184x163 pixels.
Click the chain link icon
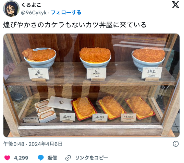68,158
